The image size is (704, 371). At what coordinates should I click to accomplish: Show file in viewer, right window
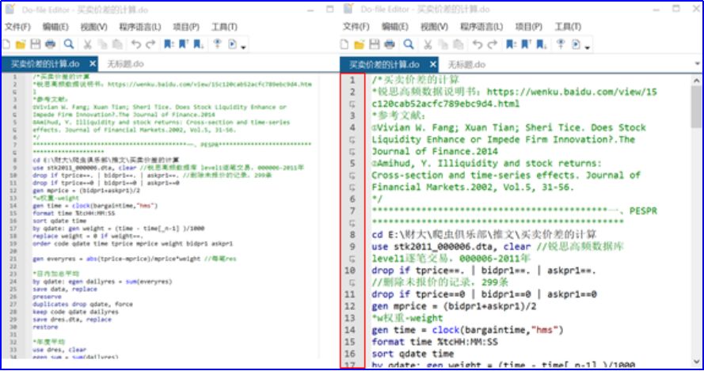(x=561, y=44)
